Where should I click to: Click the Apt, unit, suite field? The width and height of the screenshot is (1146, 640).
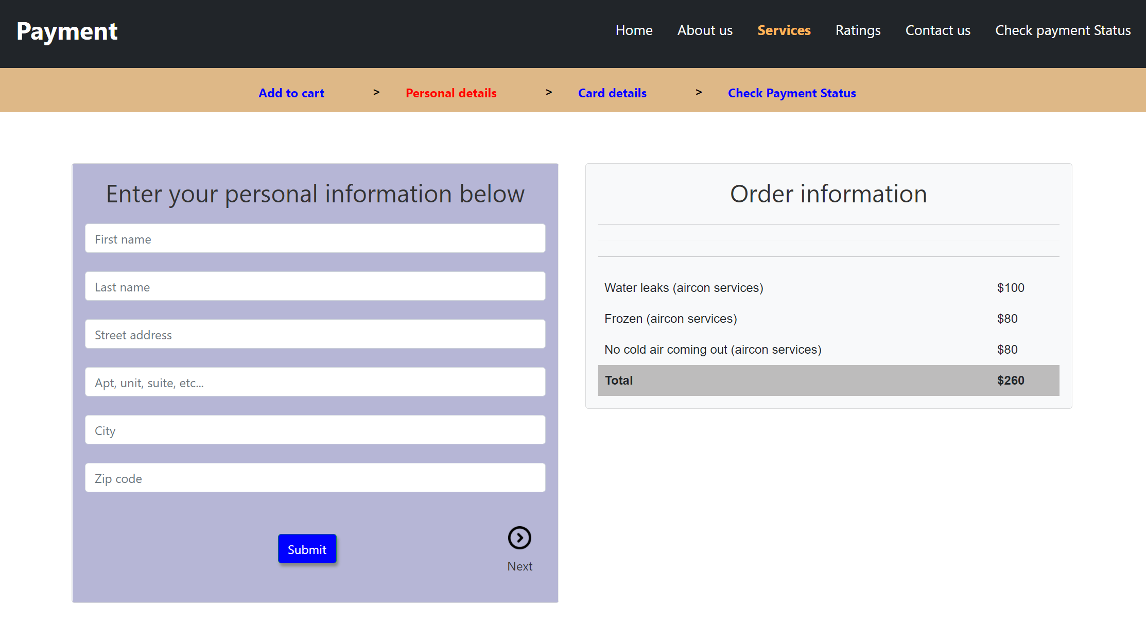point(315,382)
